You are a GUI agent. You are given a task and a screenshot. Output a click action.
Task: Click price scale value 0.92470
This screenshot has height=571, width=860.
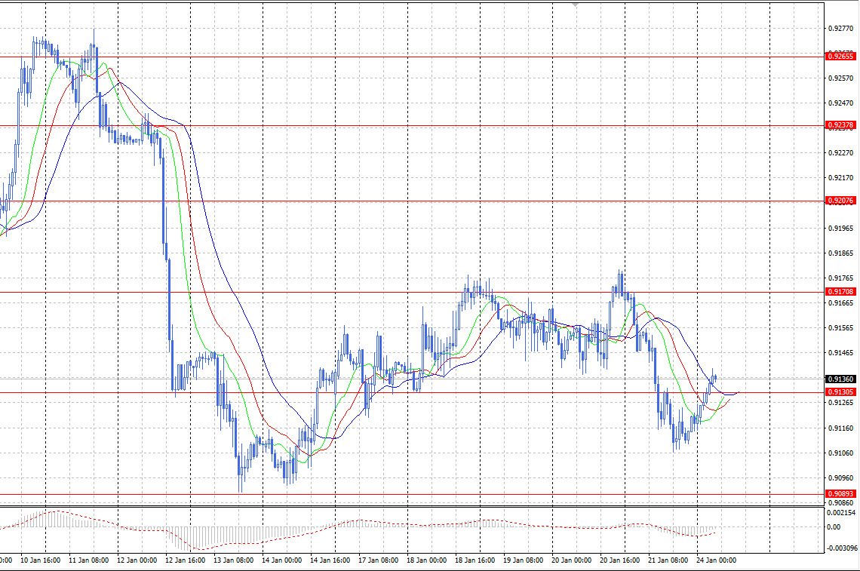pyautogui.click(x=841, y=103)
